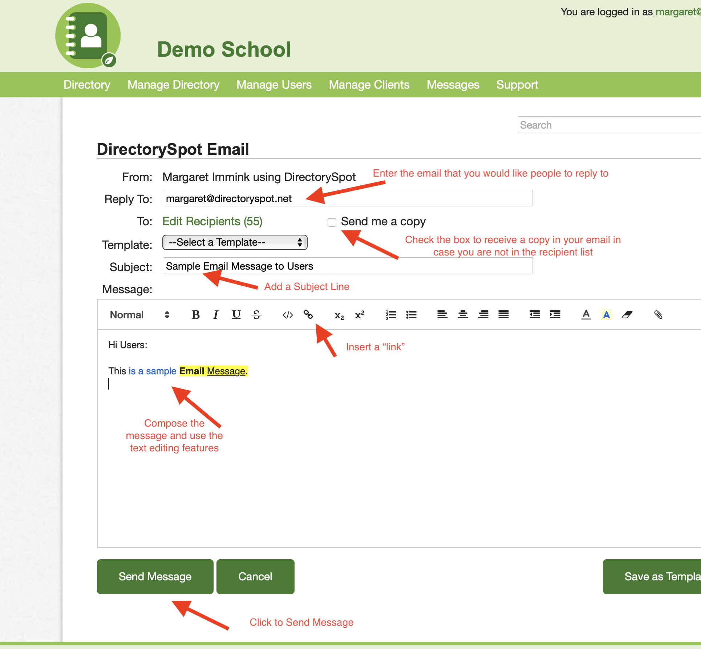Click the Send Message button
Image resolution: width=701 pixels, height=649 pixels.
tap(155, 576)
